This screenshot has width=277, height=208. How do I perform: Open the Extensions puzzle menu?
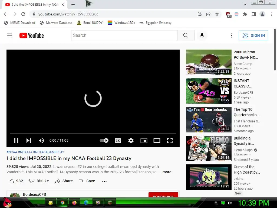[245, 14]
